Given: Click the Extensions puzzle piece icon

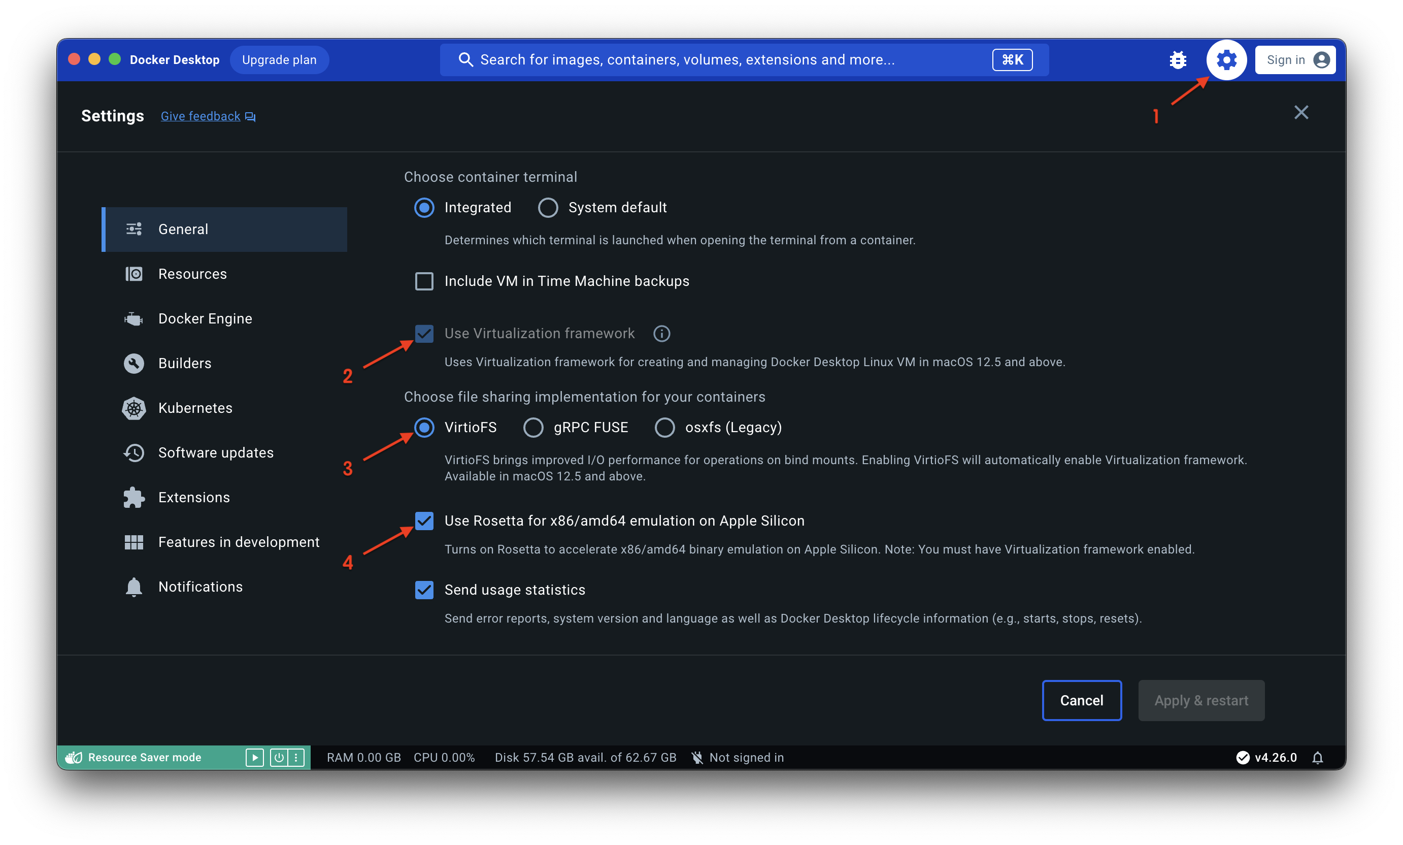Looking at the screenshot, I should click(134, 498).
